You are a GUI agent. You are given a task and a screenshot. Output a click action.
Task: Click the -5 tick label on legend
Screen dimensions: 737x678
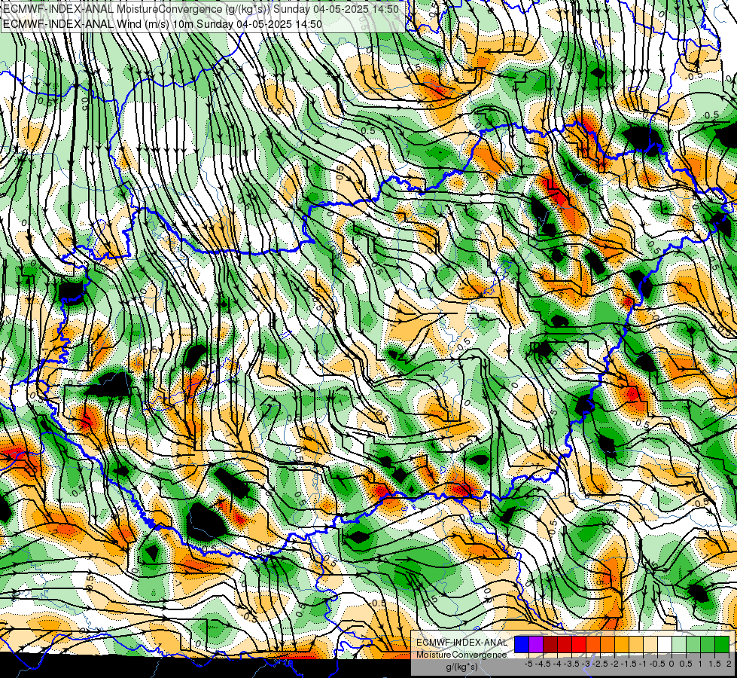[528, 664]
